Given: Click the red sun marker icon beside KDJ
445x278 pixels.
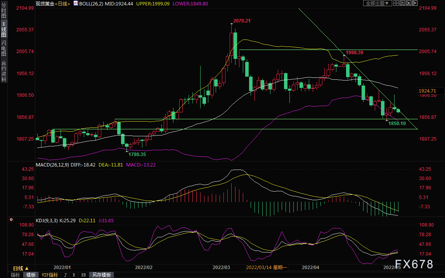Looking at the screenshot, I should click(11, 220).
